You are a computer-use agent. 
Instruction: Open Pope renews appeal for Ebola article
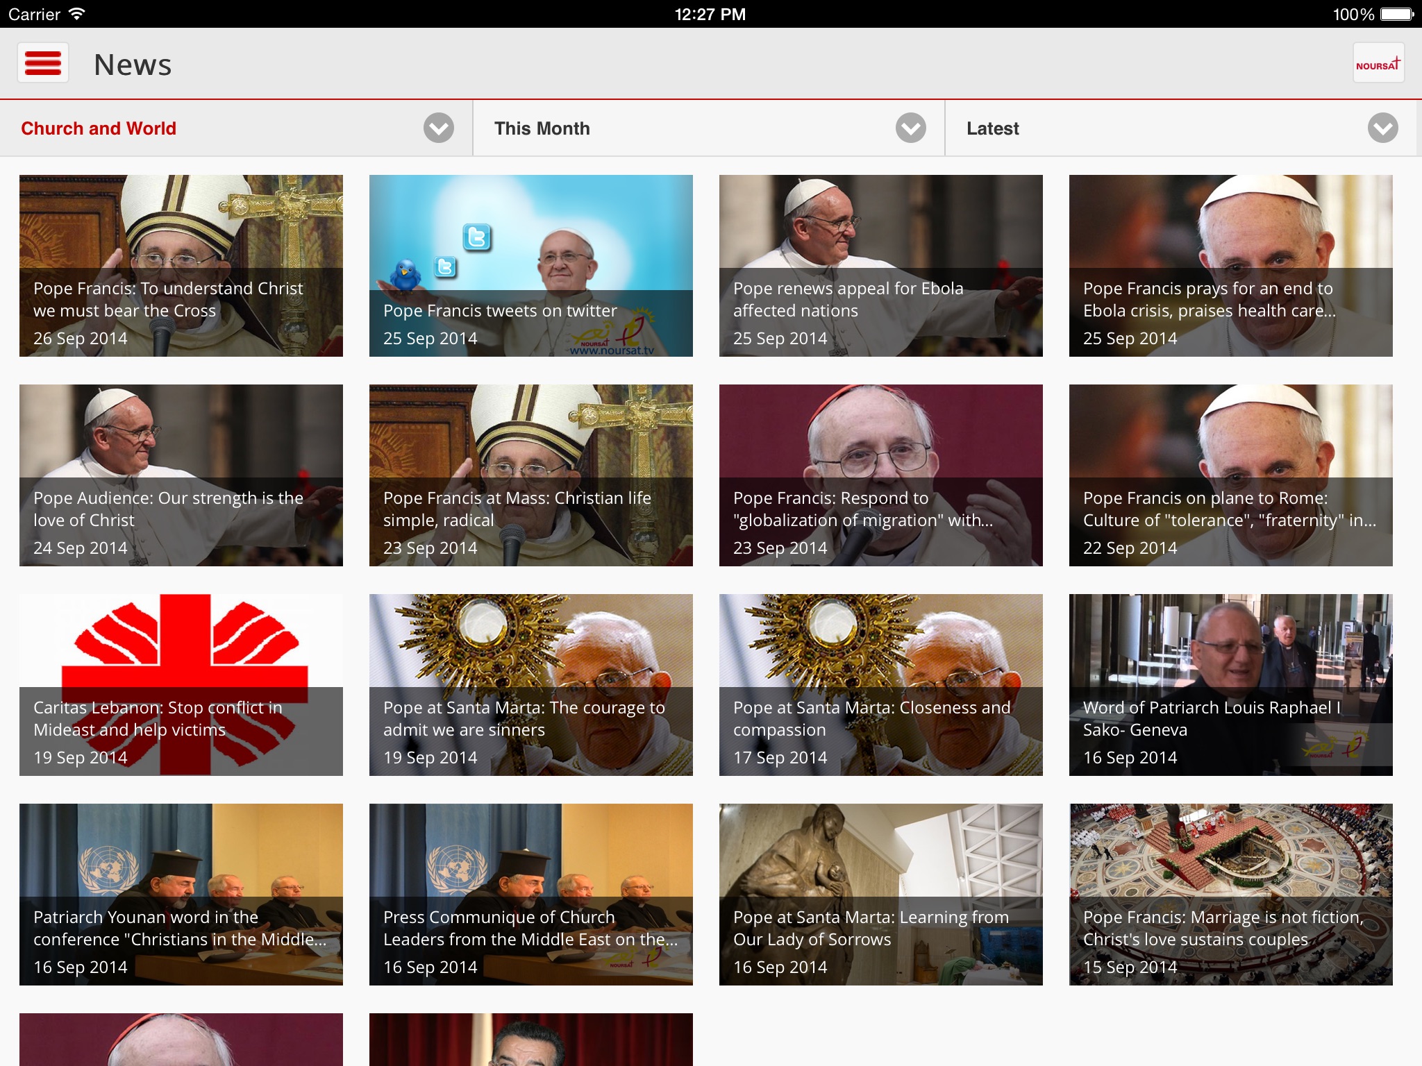tap(880, 266)
